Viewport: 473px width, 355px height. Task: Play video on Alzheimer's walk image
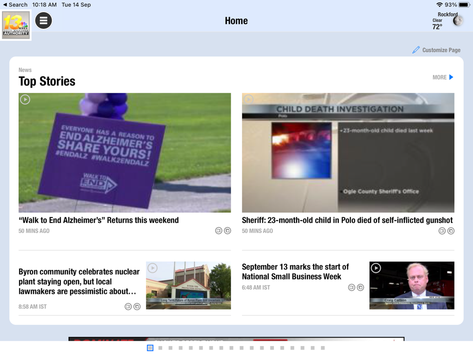coord(25,99)
